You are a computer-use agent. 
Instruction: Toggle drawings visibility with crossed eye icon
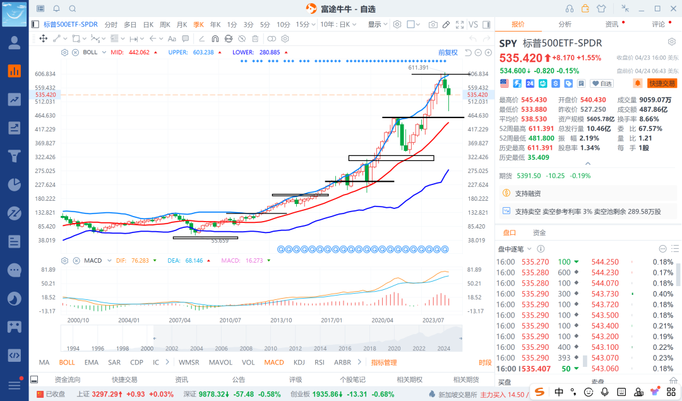pyautogui.click(x=242, y=39)
